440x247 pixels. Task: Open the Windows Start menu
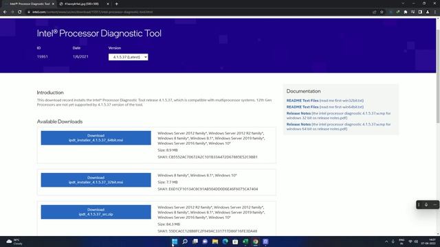point(175,242)
